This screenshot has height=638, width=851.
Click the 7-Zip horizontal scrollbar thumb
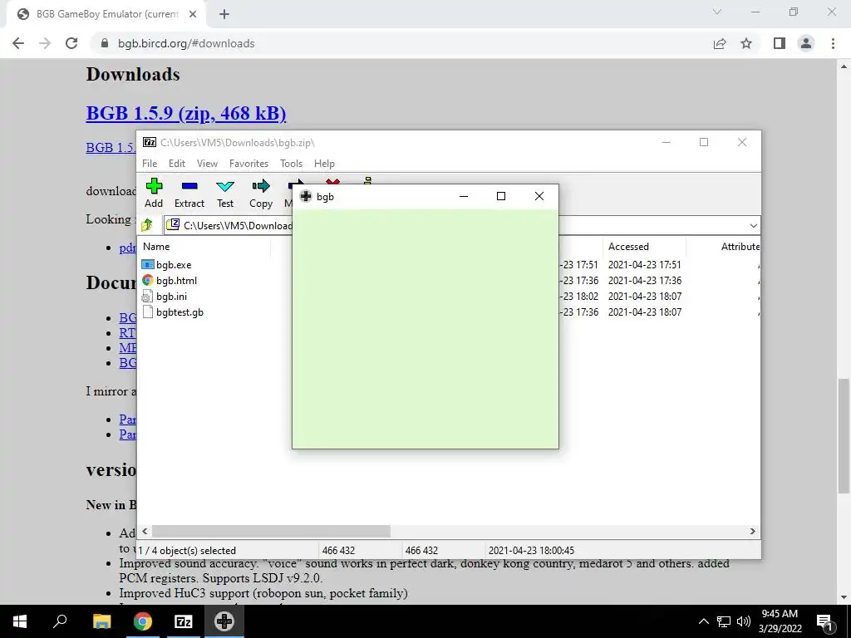click(271, 531)
